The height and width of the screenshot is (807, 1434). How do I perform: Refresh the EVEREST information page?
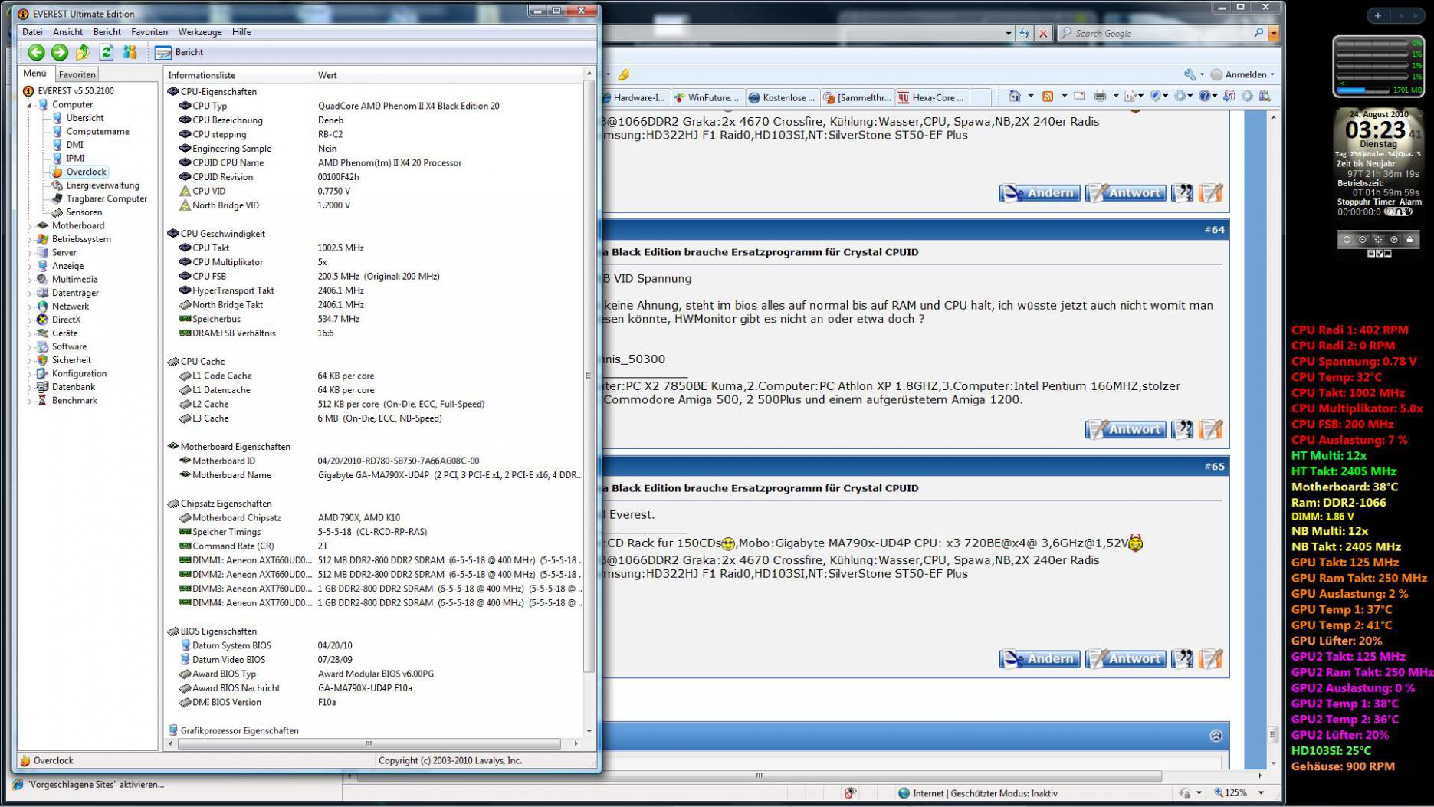point(107,52)
